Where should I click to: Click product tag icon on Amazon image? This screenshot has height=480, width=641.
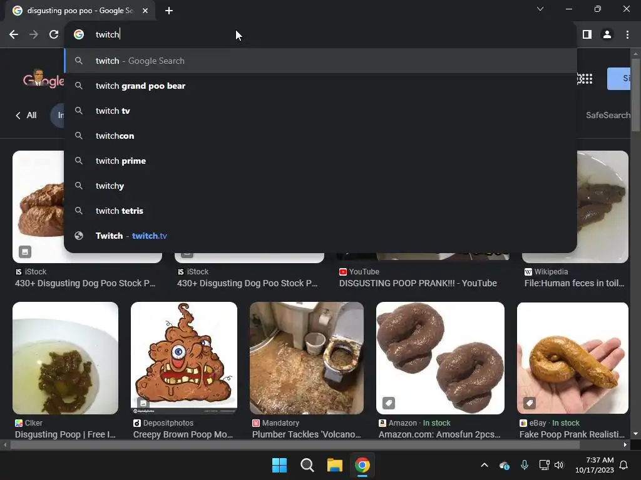click(389, 403)
